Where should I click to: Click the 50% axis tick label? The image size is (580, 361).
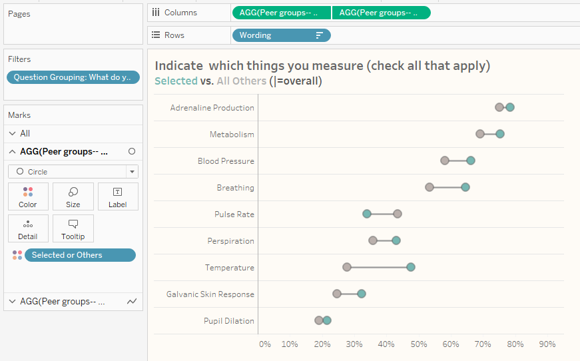pyautogui.click(x=419, y=344)
